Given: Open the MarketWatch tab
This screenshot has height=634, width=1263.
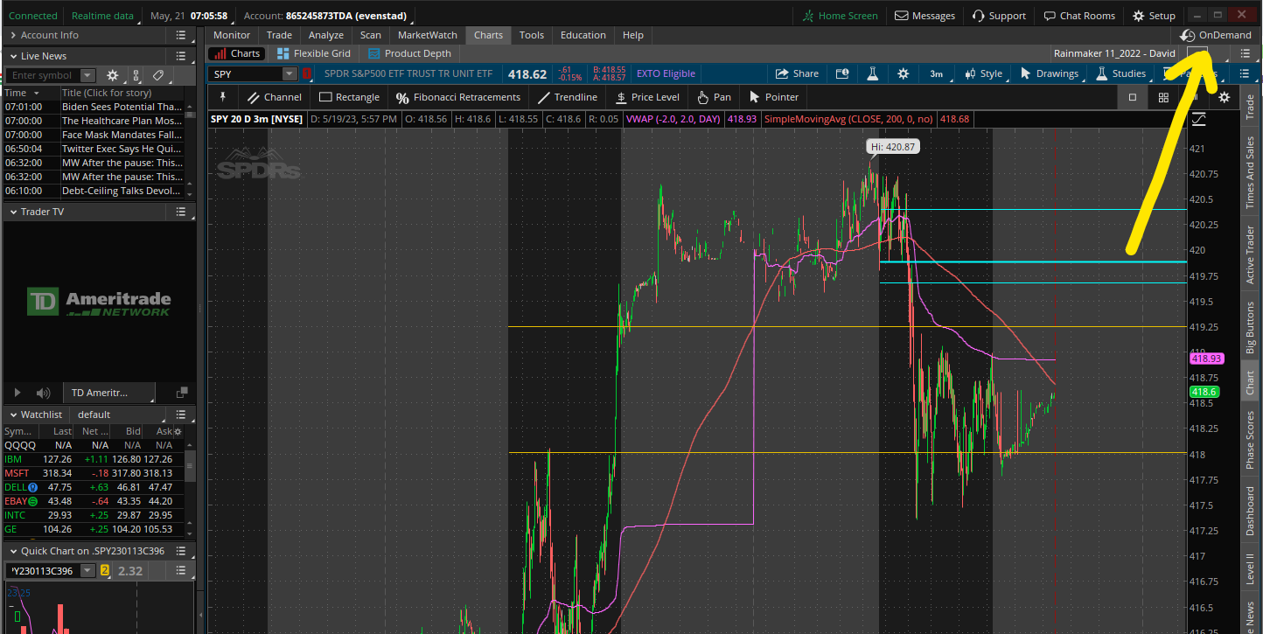Looking at the screenshot, I should [x=428, y=35].
